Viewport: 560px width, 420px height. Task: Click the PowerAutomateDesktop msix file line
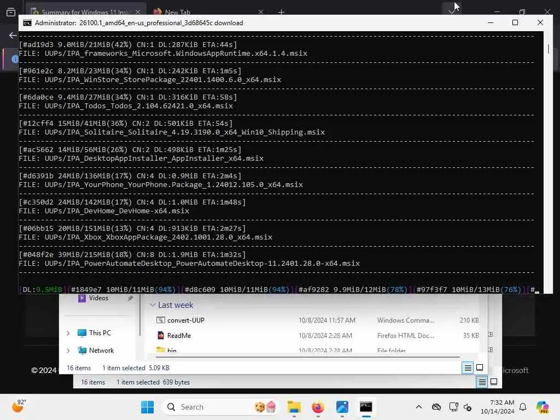189,264
